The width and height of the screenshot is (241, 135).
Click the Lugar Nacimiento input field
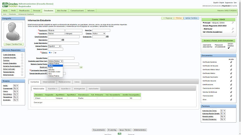[63, 43]
